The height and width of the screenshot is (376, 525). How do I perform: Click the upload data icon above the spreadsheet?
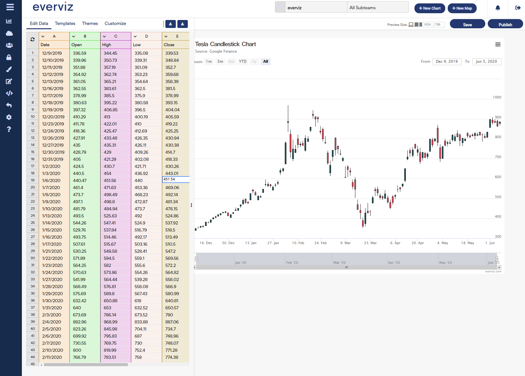point(170,24)
